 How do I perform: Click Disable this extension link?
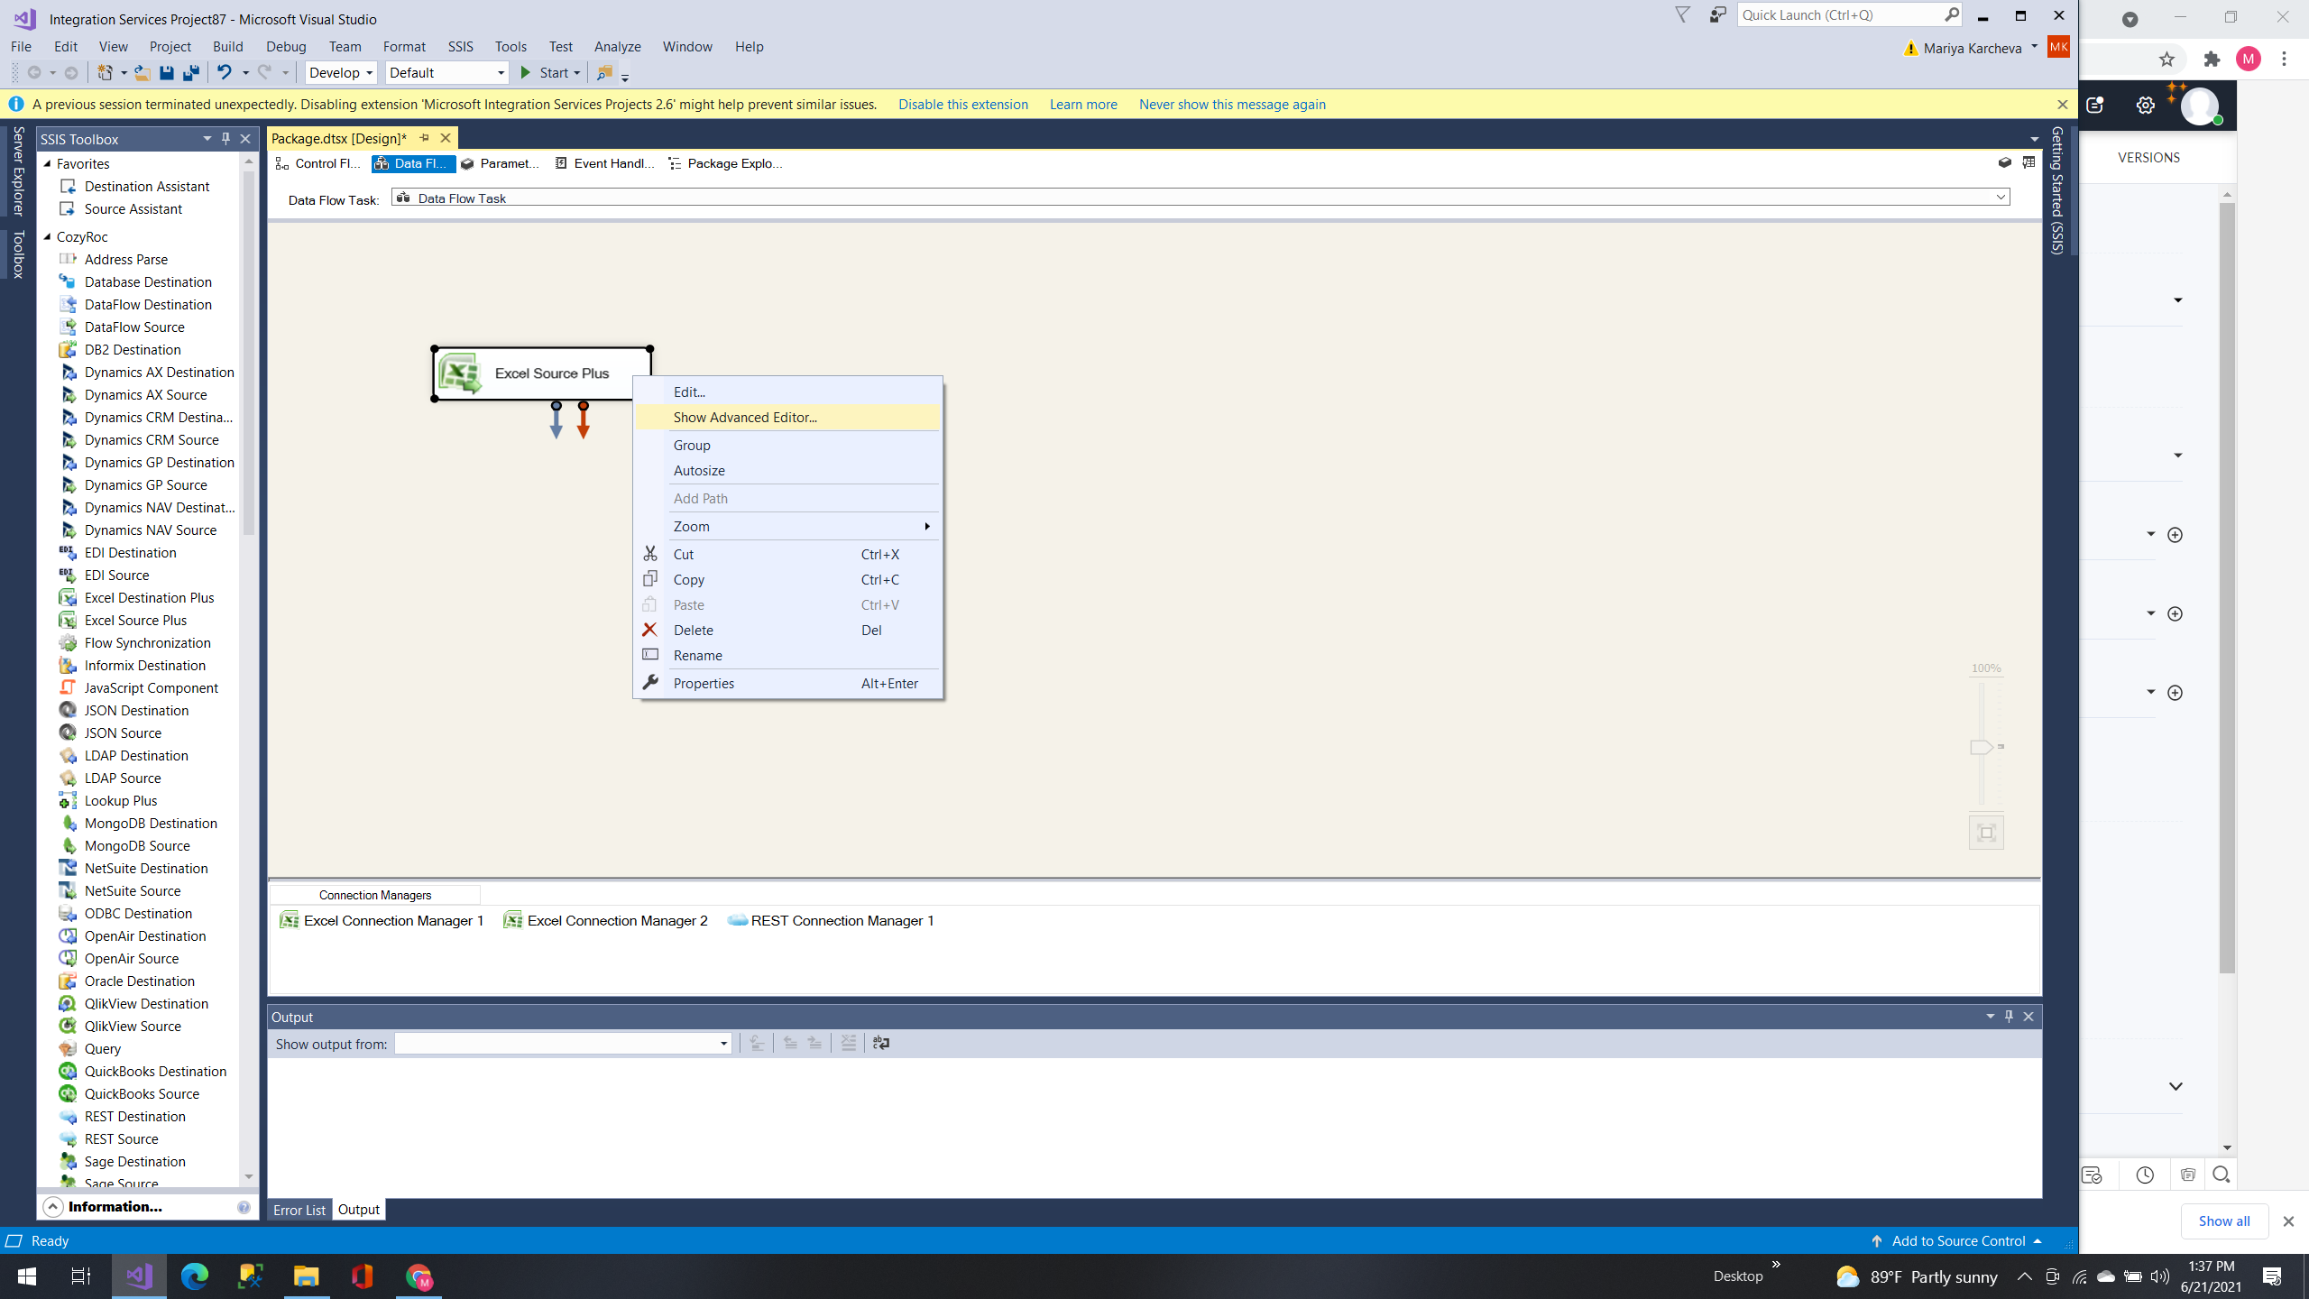coord(962,105)
